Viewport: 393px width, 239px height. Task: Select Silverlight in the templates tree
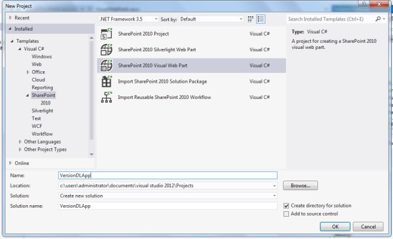(42, 110)
